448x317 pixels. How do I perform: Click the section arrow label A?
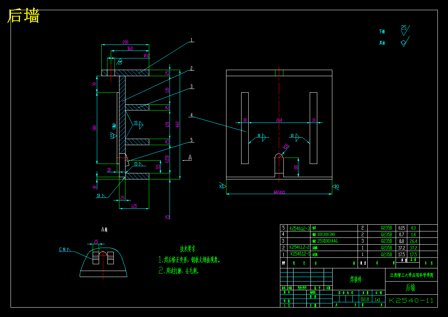[190, 158]
